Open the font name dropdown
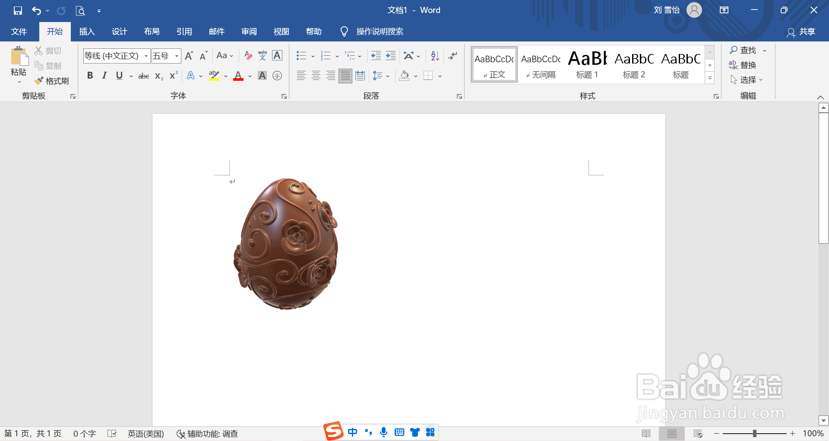This screenshot has height=441, width=829. 146,56
